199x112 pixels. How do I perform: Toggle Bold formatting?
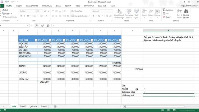point(21,16)
